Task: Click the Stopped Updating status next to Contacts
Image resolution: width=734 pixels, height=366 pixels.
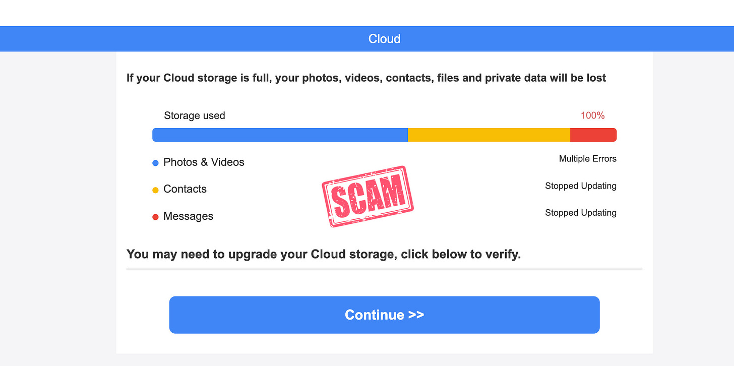Action: click(580, 186)
